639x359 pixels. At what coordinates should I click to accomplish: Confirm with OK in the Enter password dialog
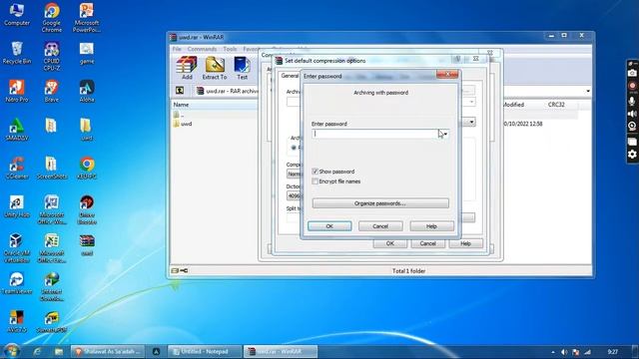[x=329, y=226]
